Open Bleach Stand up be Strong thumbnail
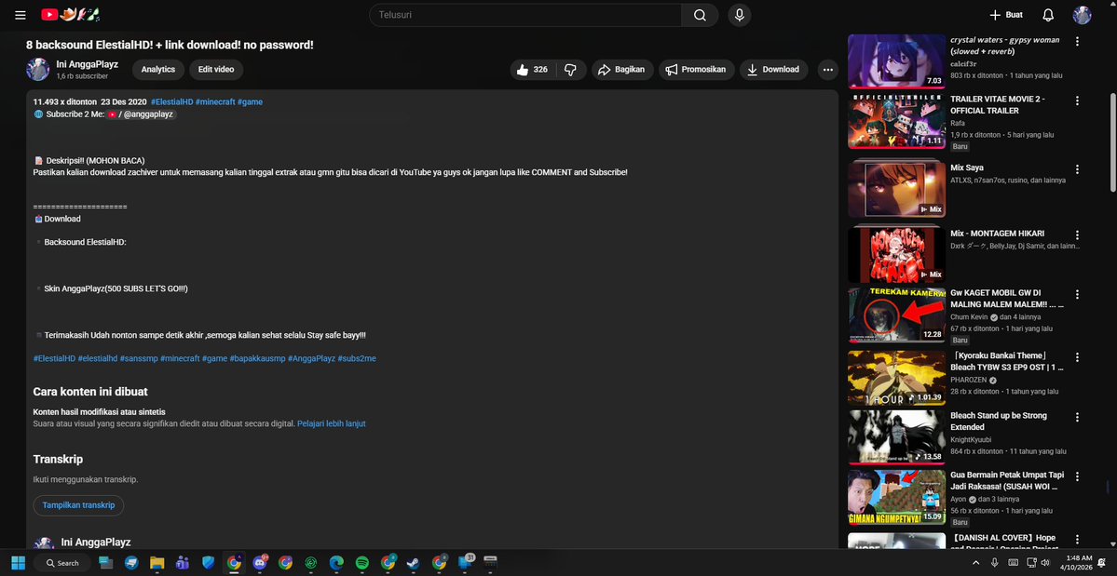Image resolution: width=1117 pixels, height=576 pixels. (x=896, y=438)
